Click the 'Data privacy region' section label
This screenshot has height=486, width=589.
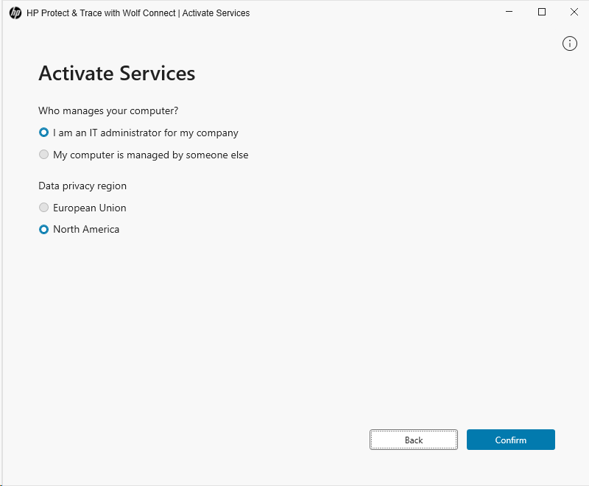click(x=82, y=186)
